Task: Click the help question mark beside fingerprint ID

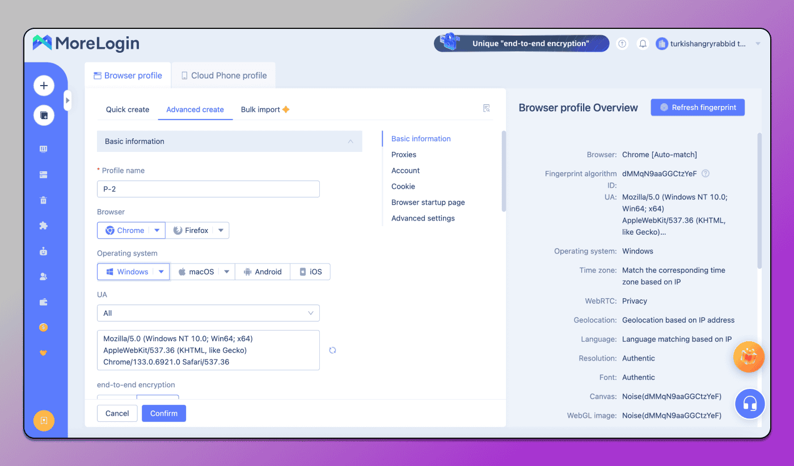Action: click(706, 174)
